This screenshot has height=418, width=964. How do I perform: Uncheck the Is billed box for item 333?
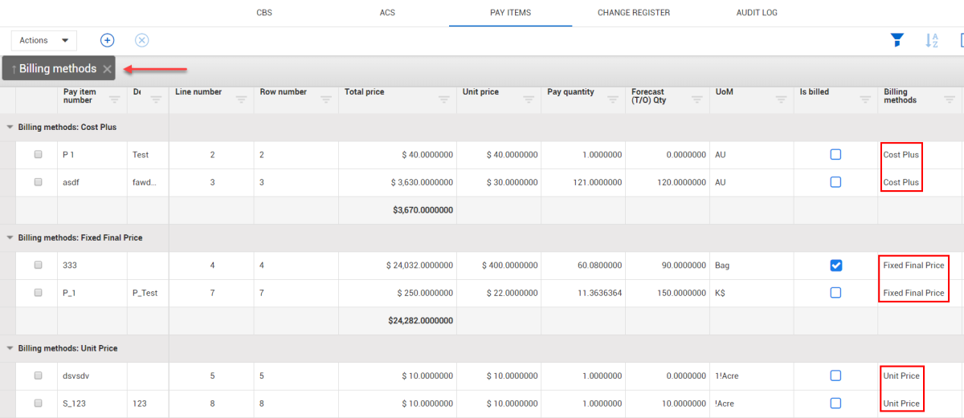(x=835, y=266)
